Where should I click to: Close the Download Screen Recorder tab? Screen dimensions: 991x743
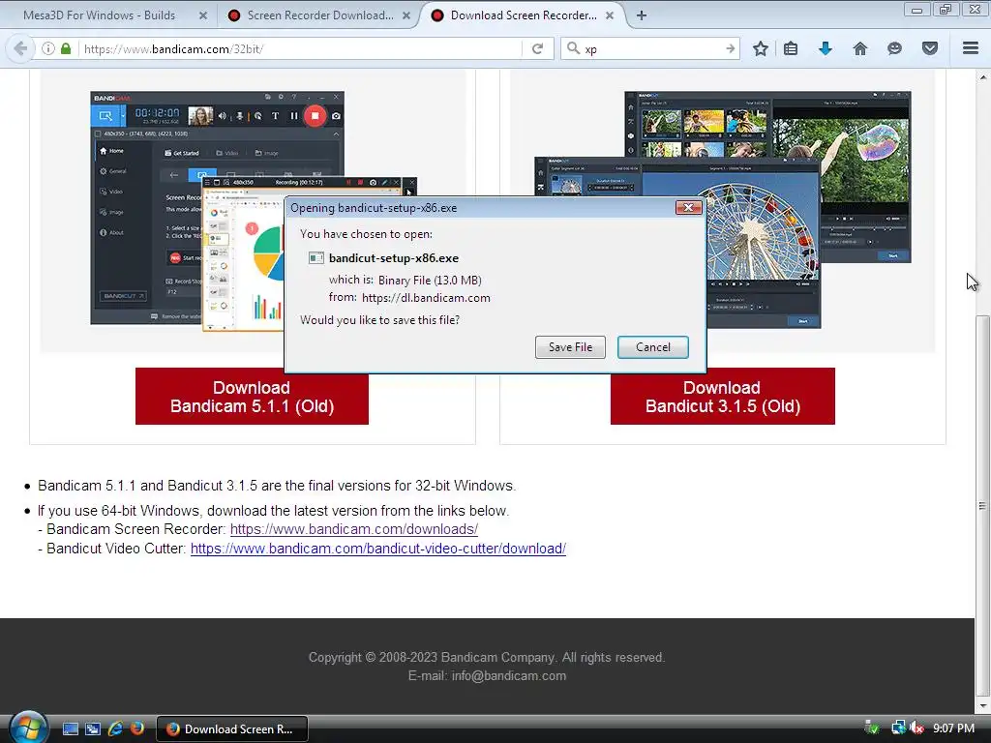pyautogui.click(x=610, y=15)
